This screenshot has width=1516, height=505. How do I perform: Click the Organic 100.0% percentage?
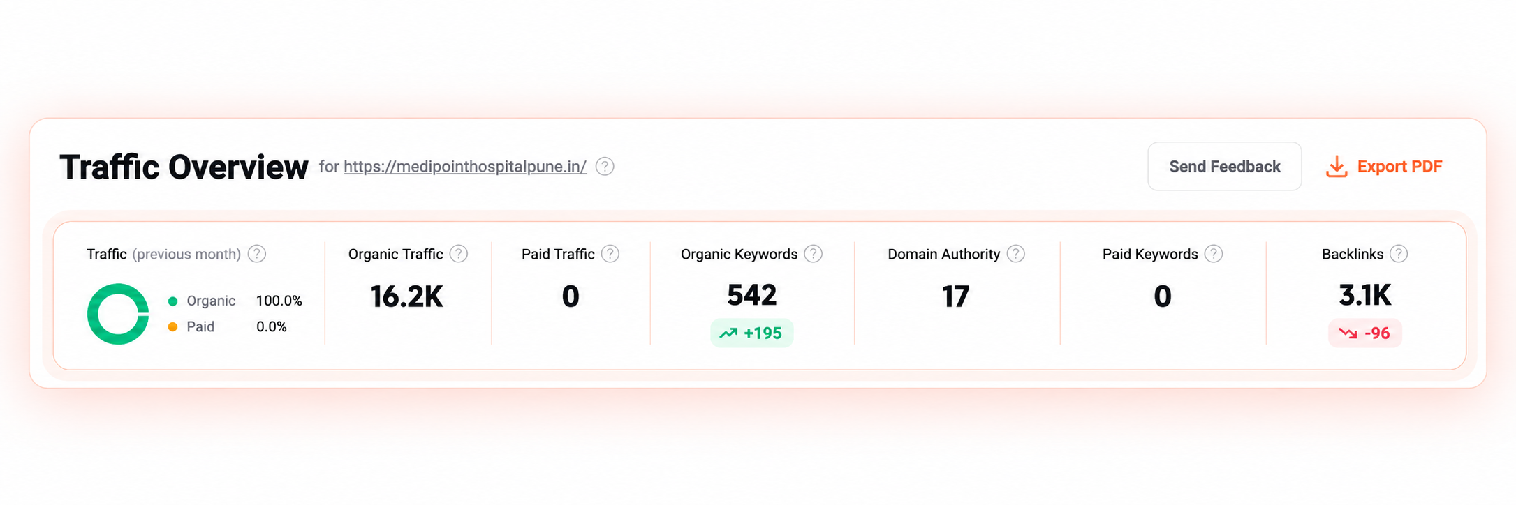[279, 301]
